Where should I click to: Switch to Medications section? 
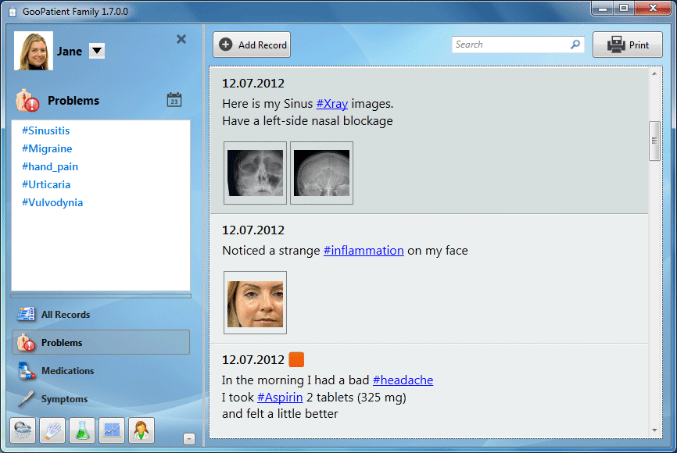click(x=67, y=371)
